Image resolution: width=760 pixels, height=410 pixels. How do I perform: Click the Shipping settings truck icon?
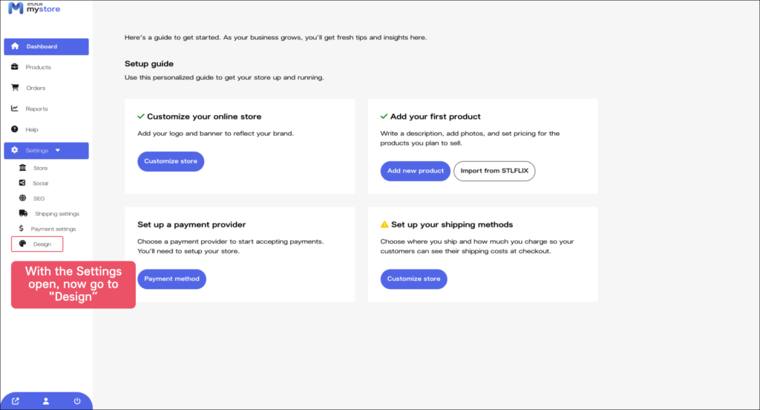pyautogui.click(x=22, y=213)
